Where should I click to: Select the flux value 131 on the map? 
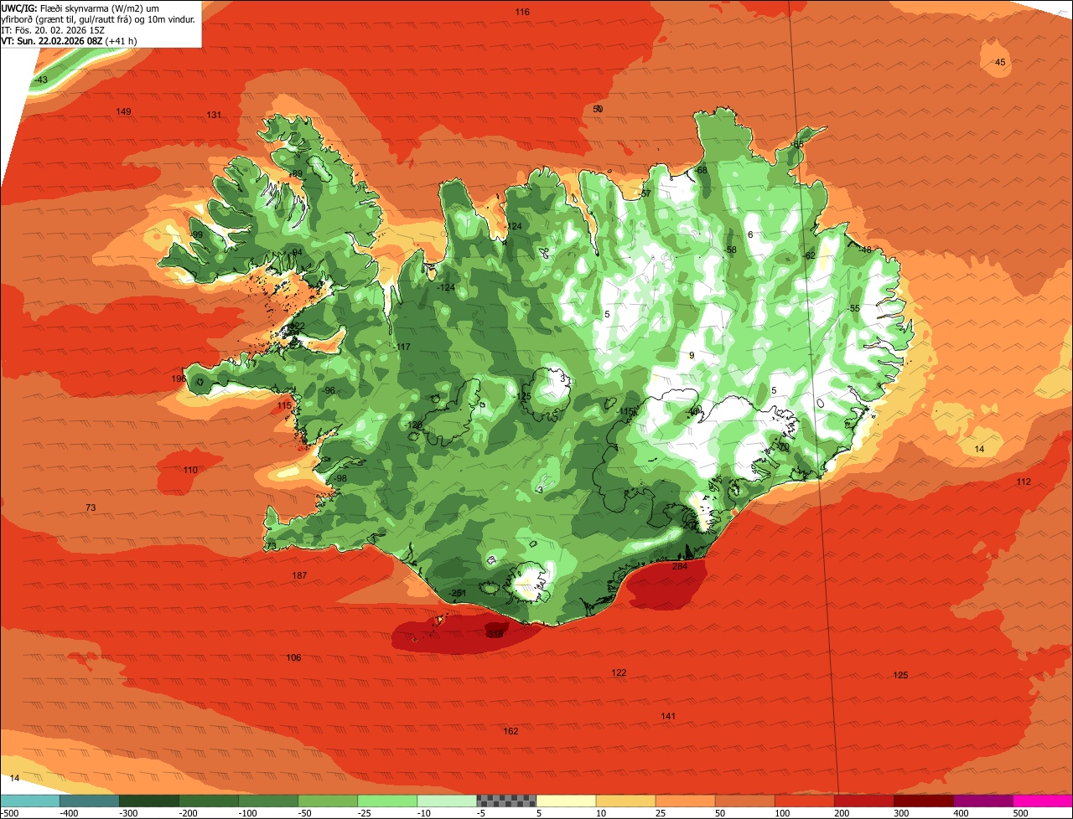click(215, 115)
